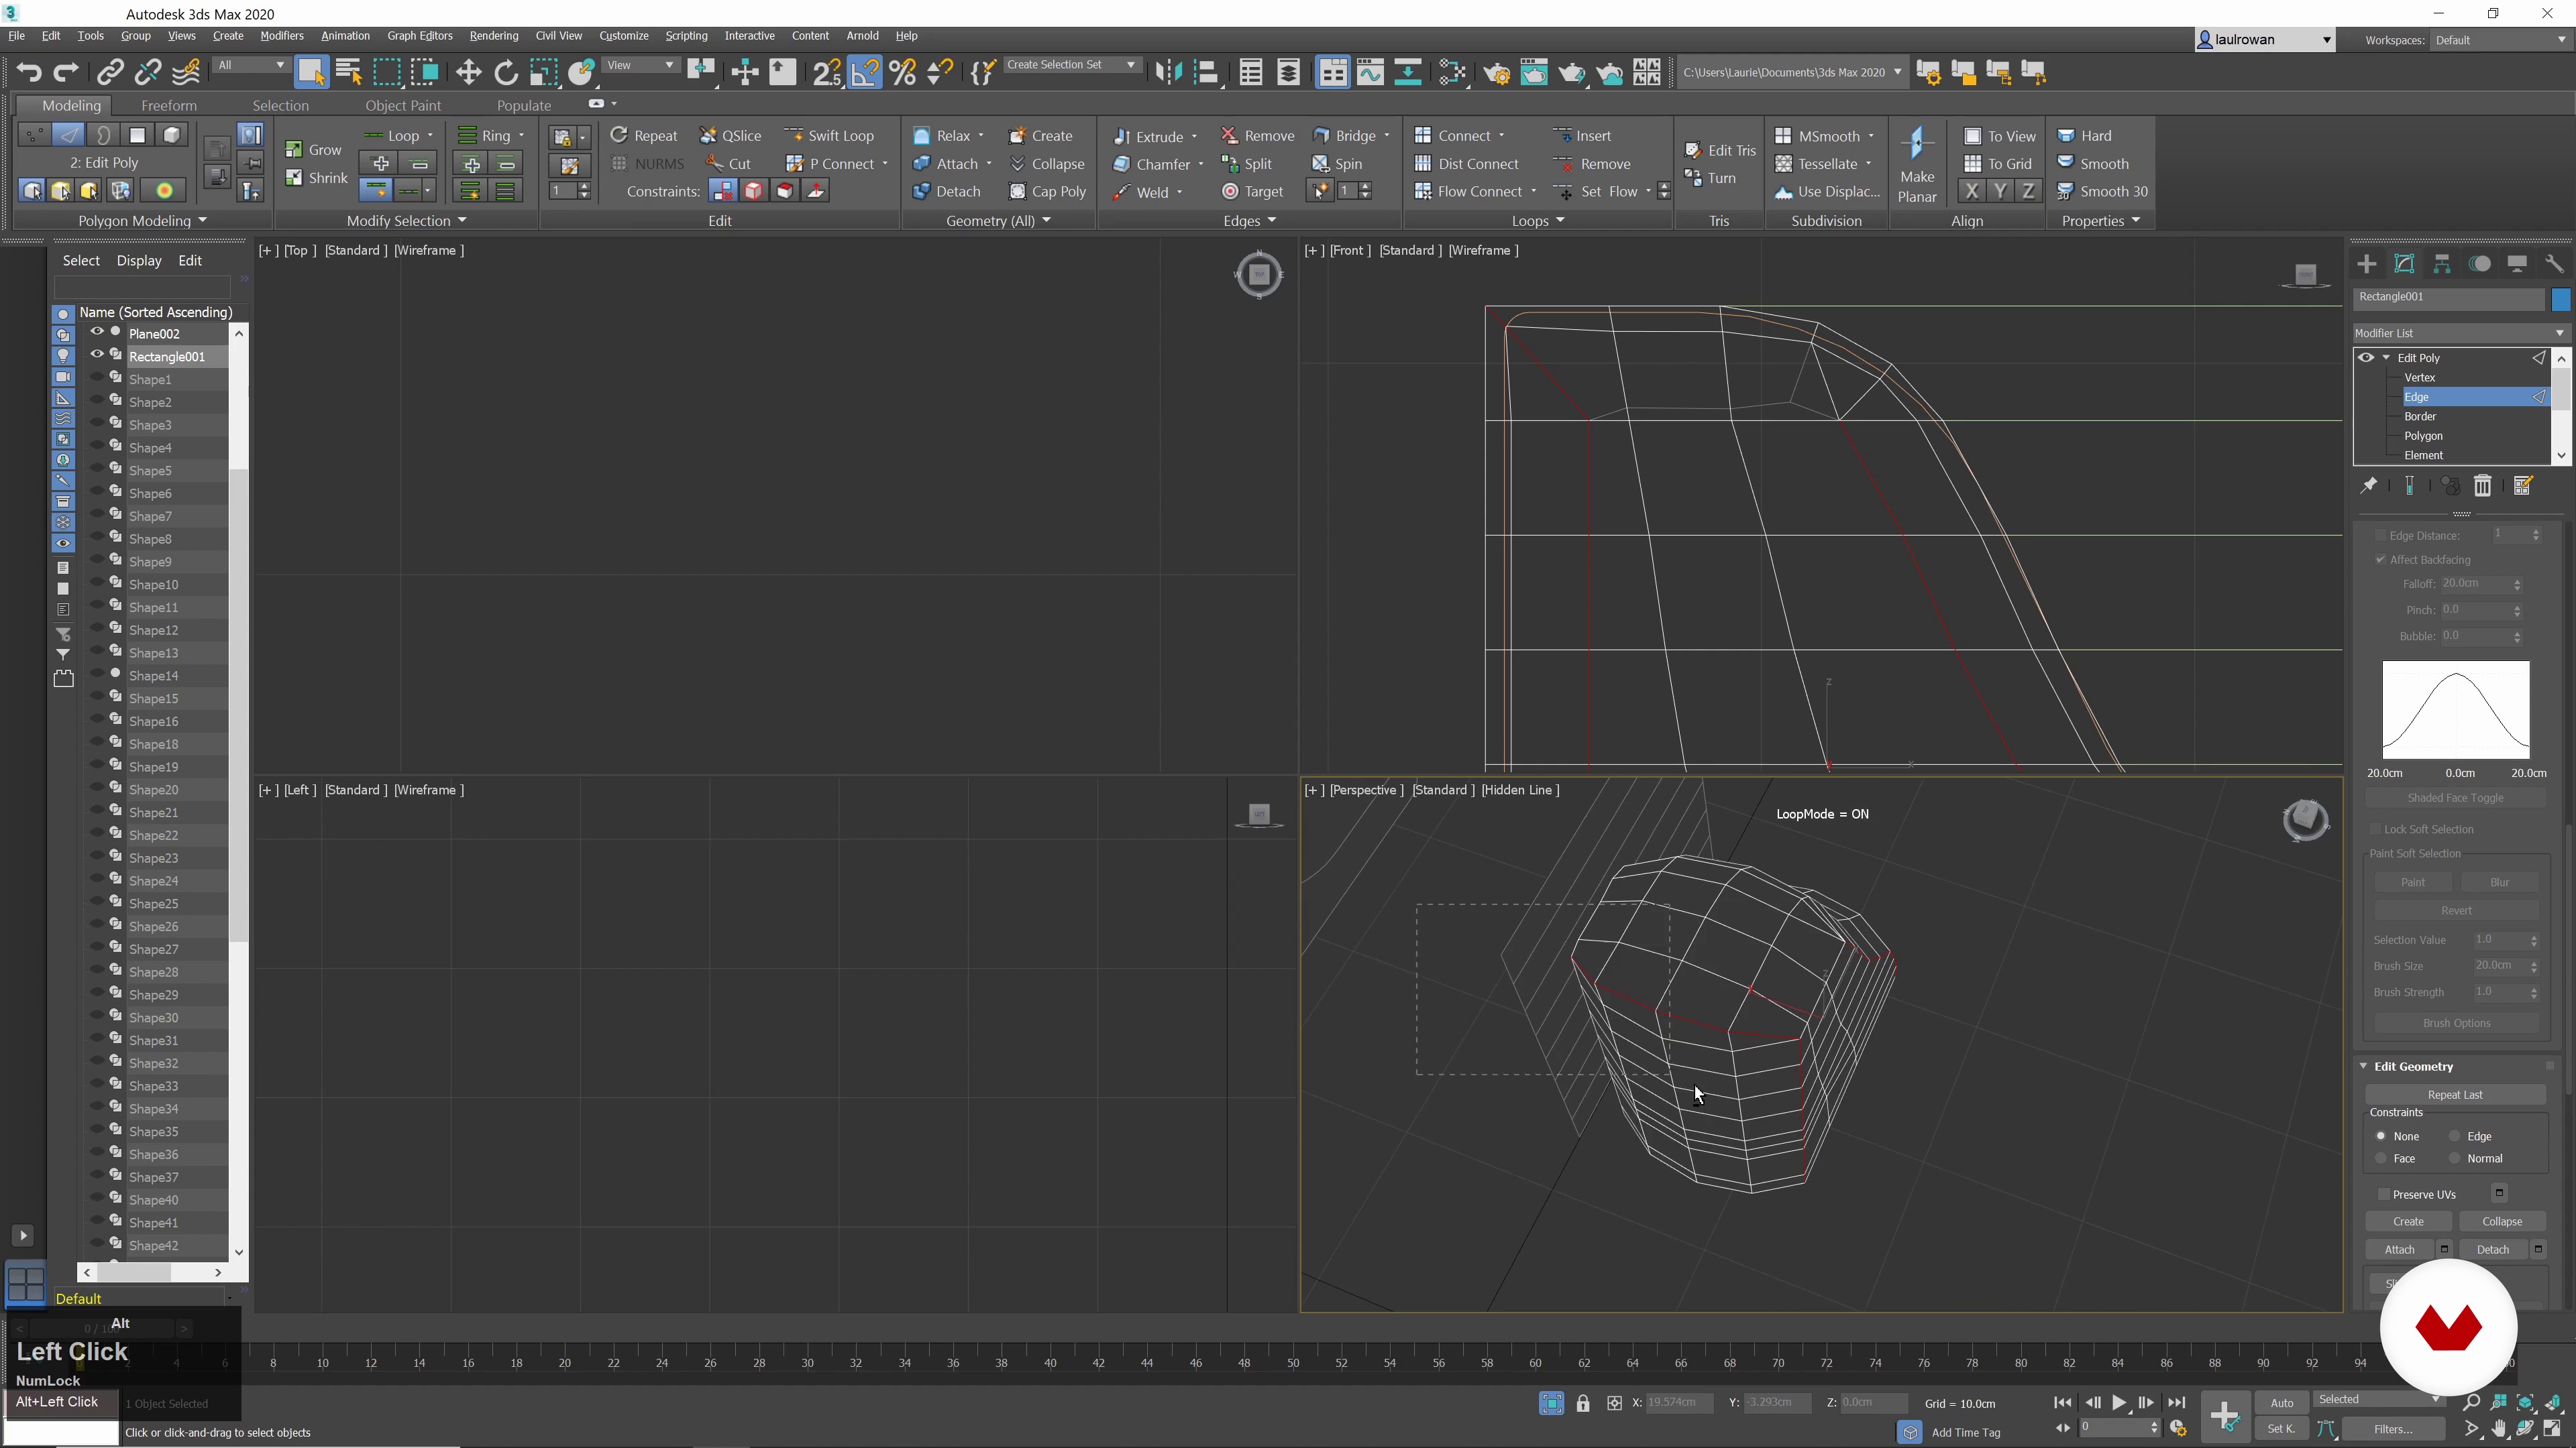Activate the Select Object tool
The width and height of the screenshot is (2576, 1448).
click(311, 72)
